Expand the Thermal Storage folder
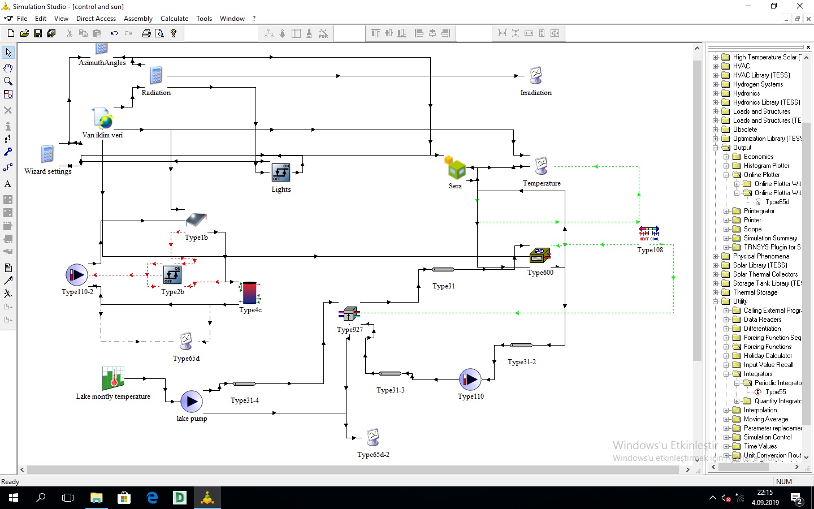This screenshot has height=509, width=814. pos(716,292)
